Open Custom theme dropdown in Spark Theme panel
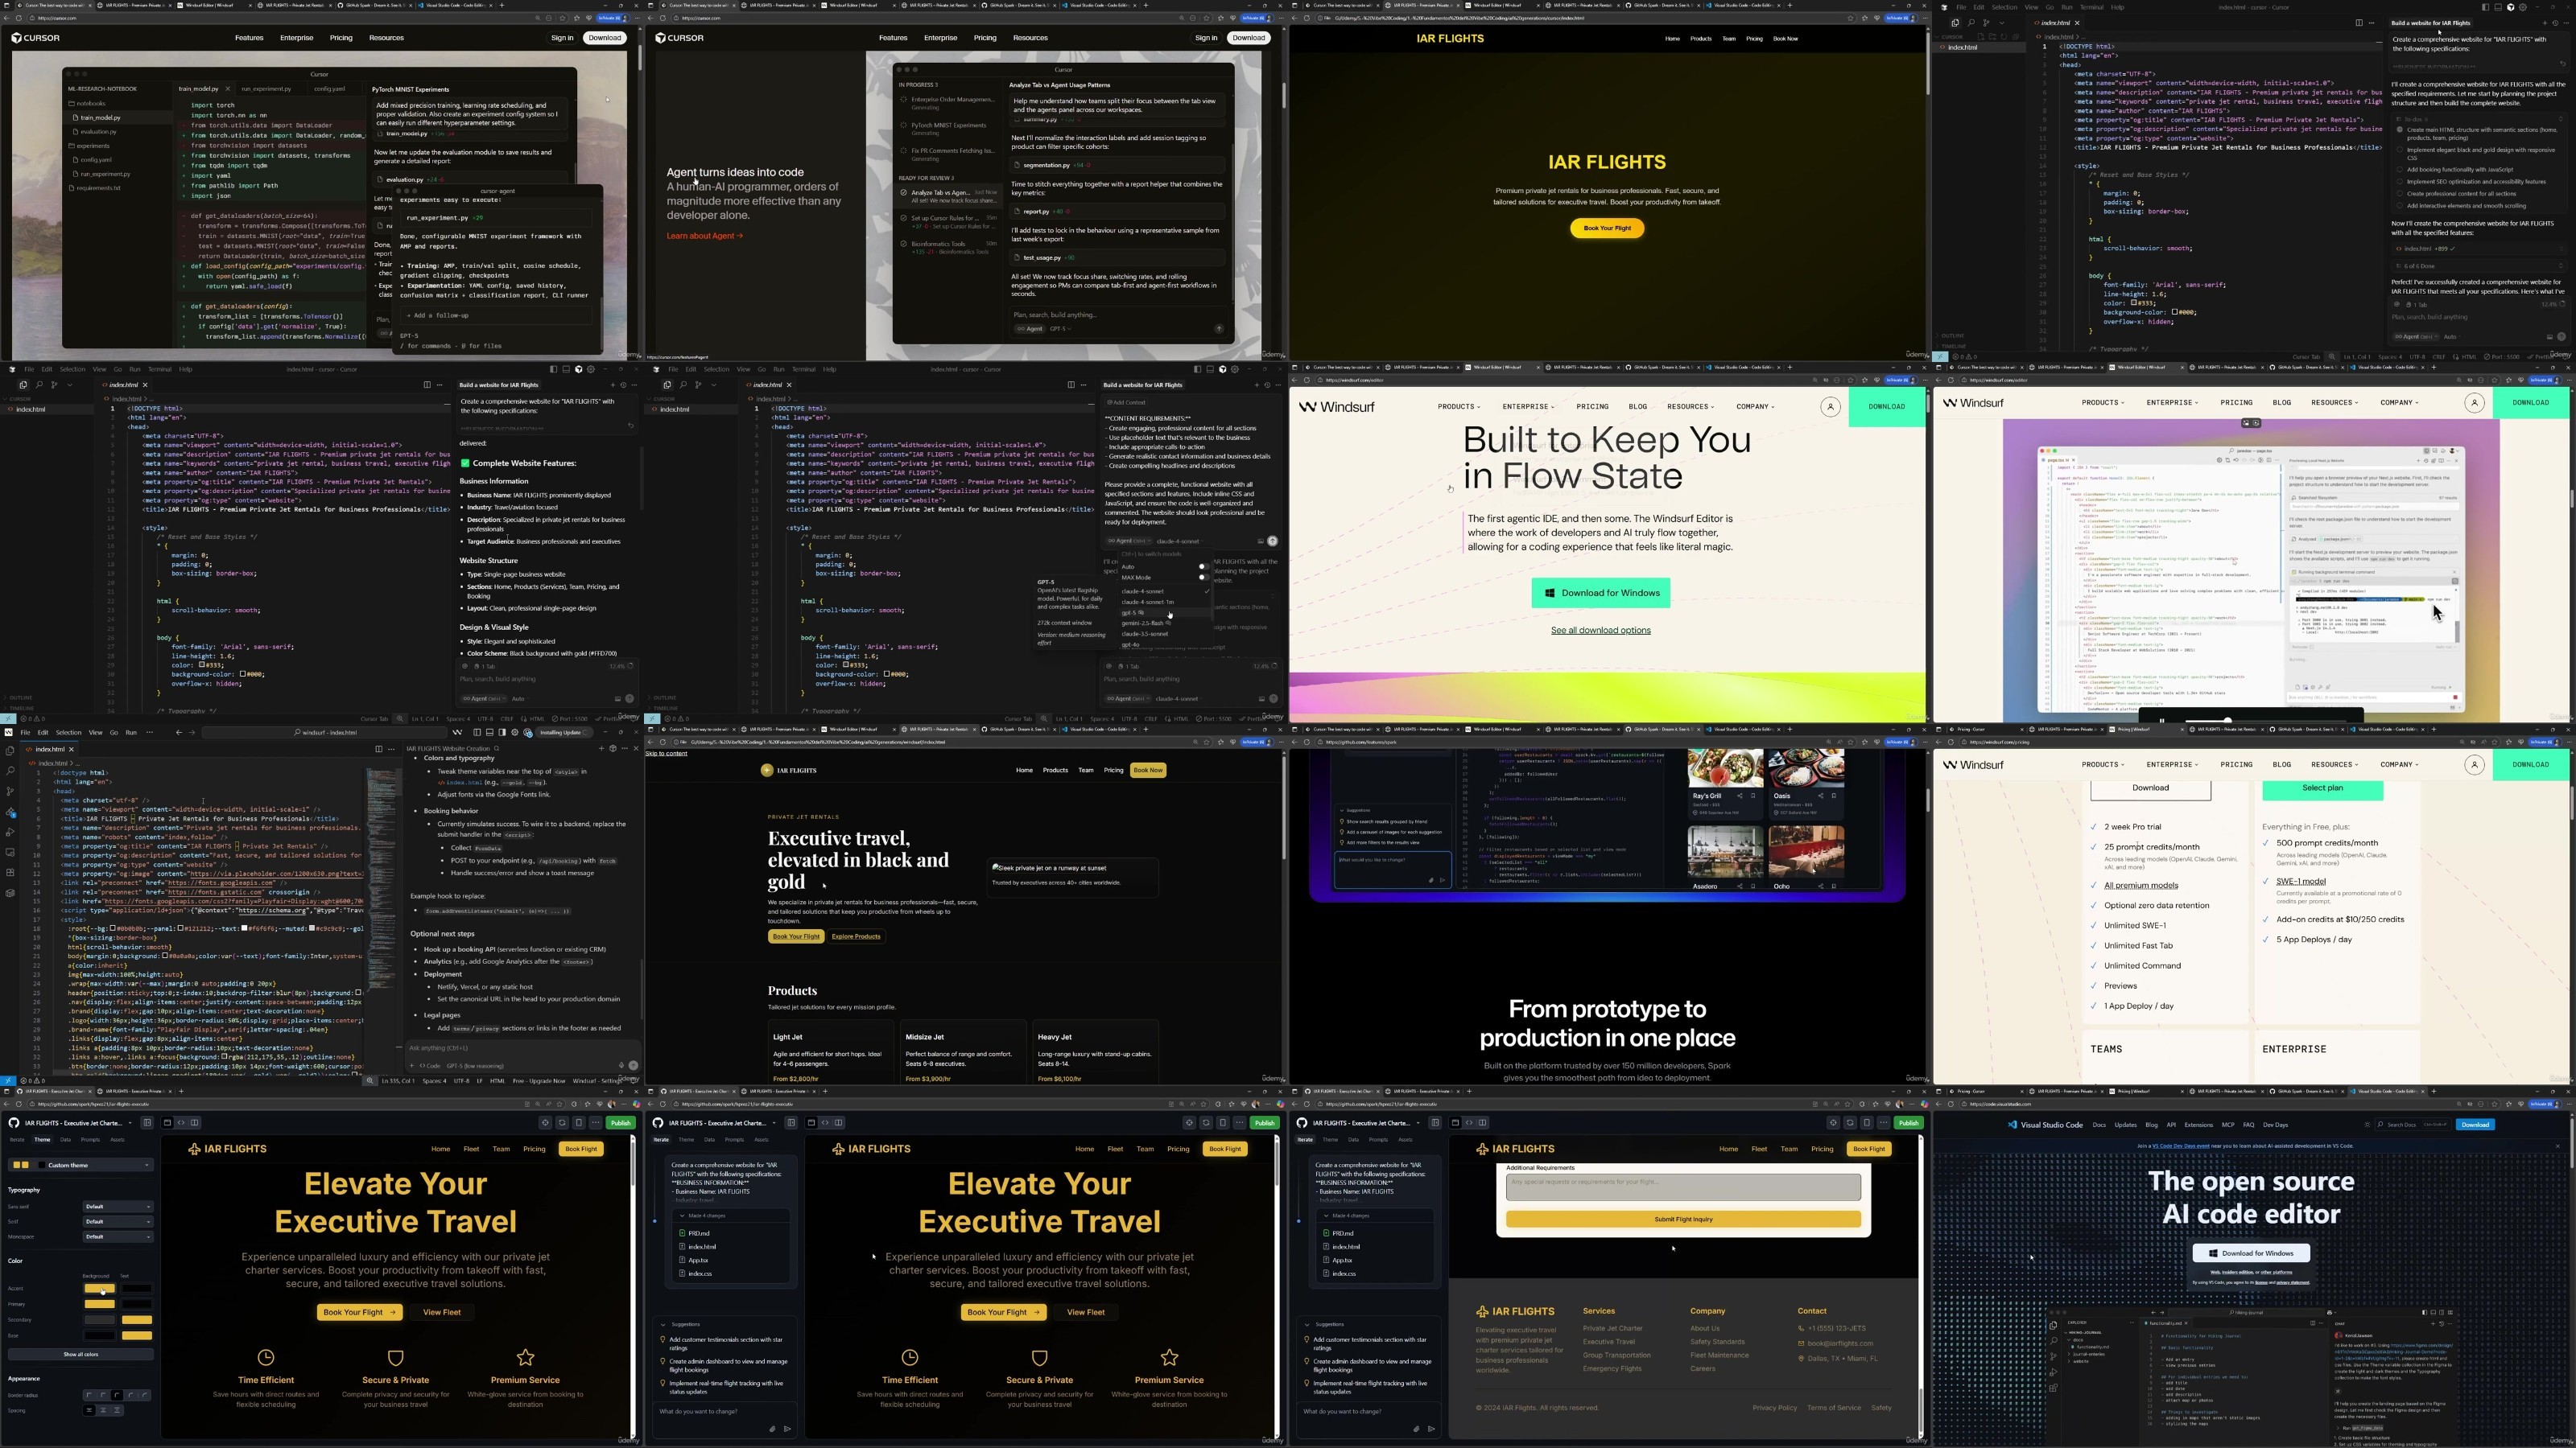The image size is (2576, 1448). click(x=81, y=1166)
